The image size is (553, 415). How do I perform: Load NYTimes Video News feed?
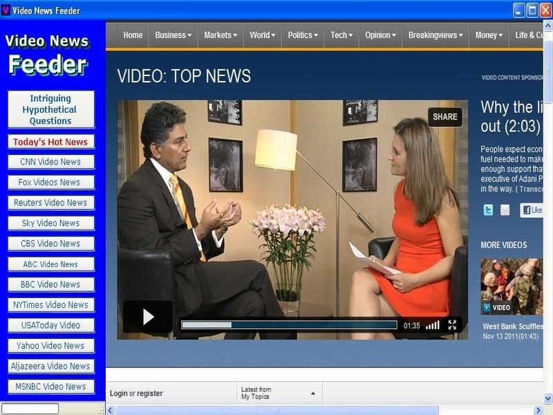[50, 305]
